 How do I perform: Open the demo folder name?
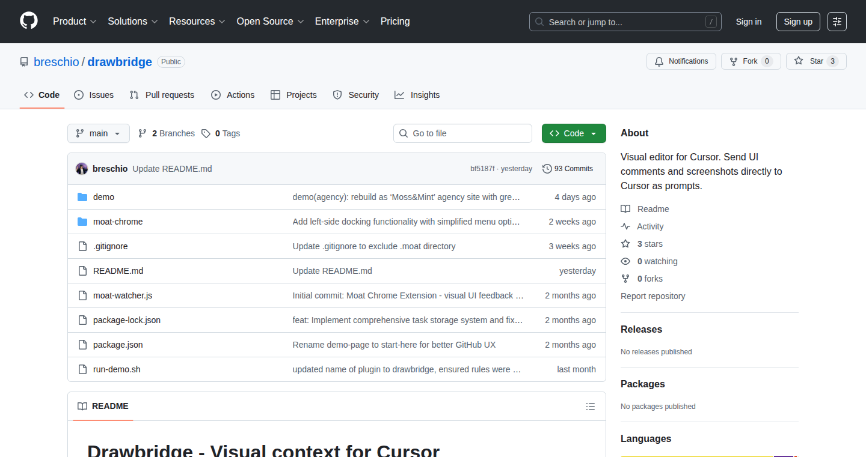(x=103, y=197)
